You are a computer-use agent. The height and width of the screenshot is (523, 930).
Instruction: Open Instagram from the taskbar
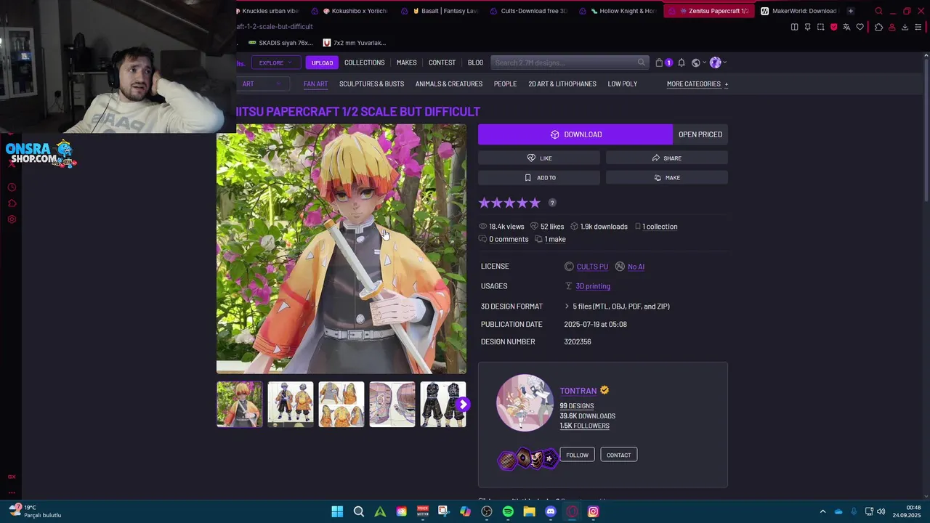coord(593,511)
